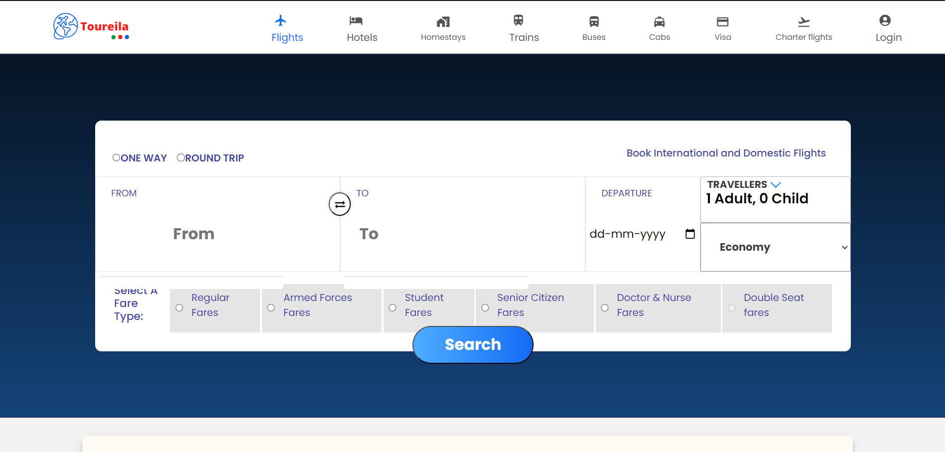Go to the Flights tab
The height and width of the screenshot is (452, 945).
click(287, 28)
